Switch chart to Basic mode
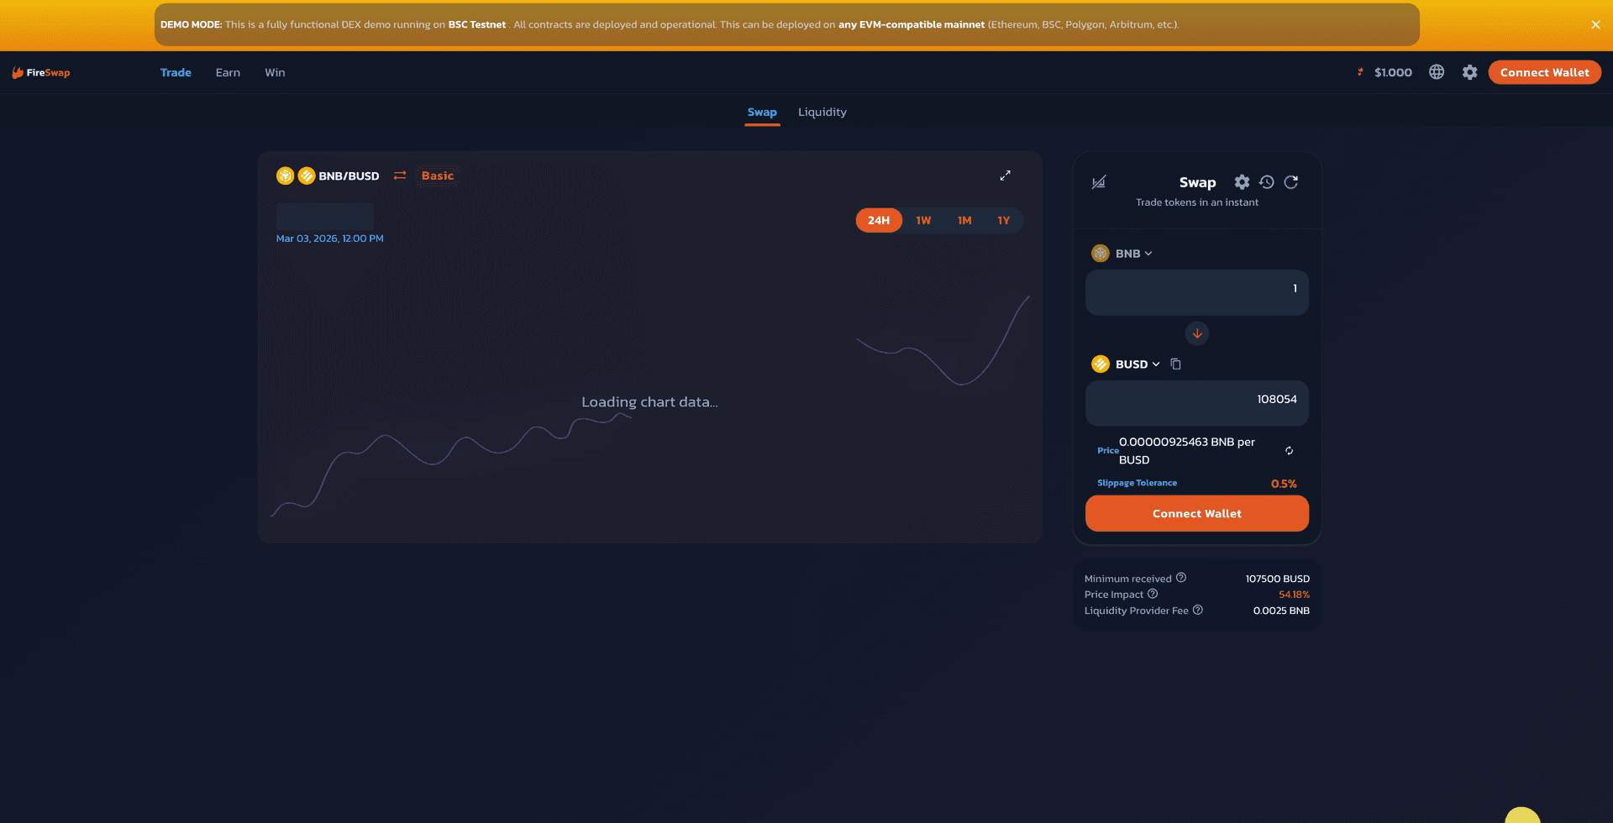1613x823 pixels. click(x=437, y=176)
